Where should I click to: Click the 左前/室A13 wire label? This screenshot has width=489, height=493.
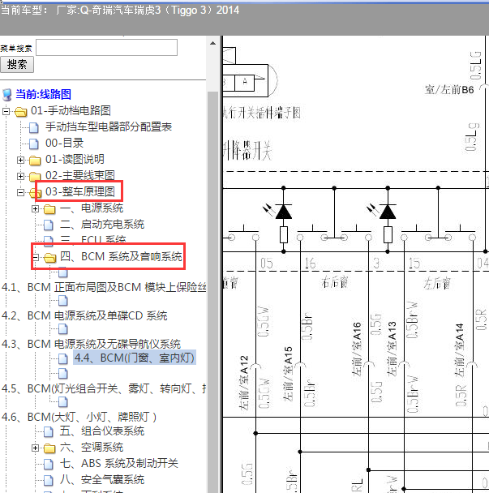[391, 349]
